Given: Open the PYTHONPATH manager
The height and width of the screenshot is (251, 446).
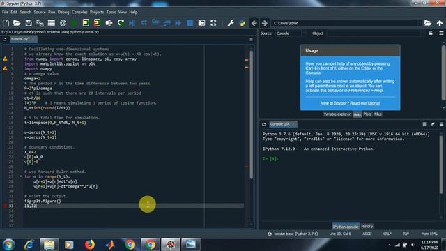Looking at the screenshot, I should 242,23.
